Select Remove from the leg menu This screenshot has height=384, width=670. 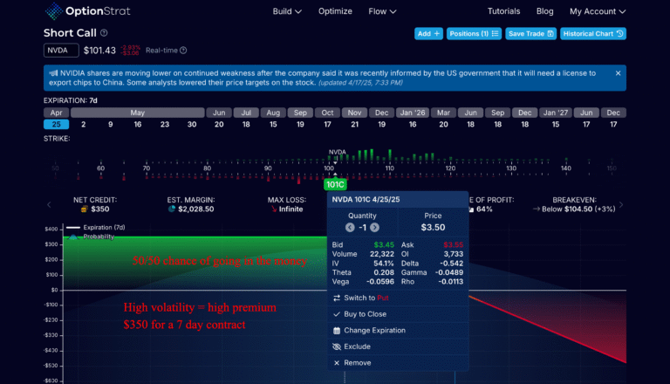(398, 363)
